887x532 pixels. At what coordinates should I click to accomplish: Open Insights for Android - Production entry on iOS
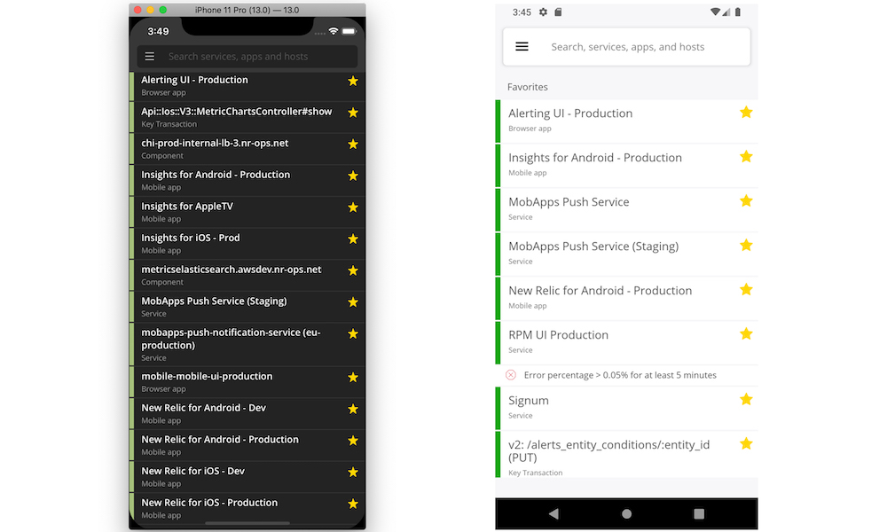(247, 181)
